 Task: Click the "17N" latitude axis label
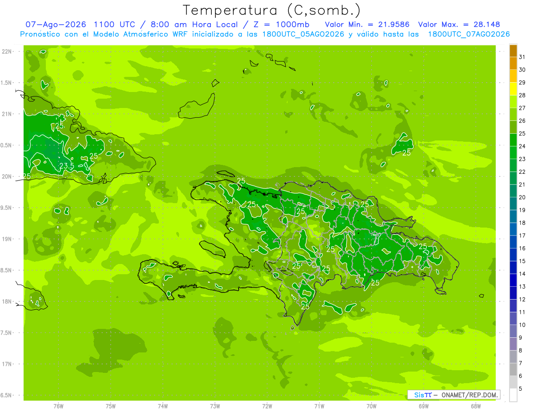pos(7,364)
